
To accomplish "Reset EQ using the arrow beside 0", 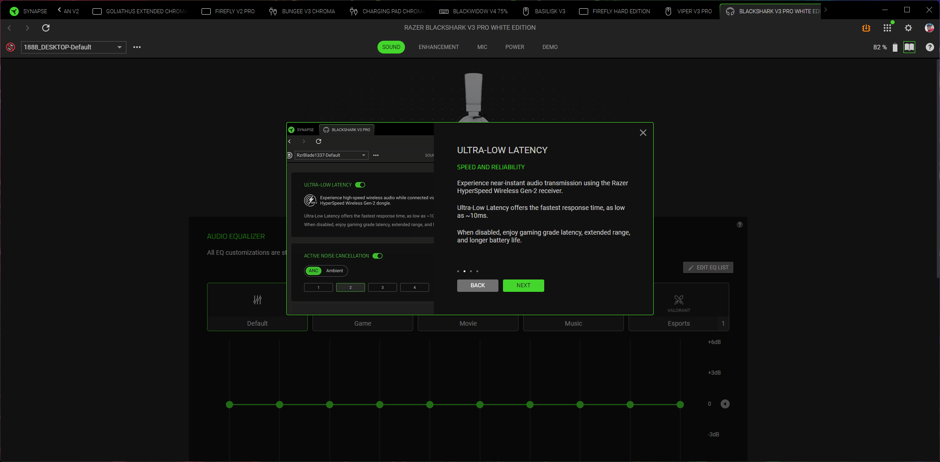I will click(725, 404).
